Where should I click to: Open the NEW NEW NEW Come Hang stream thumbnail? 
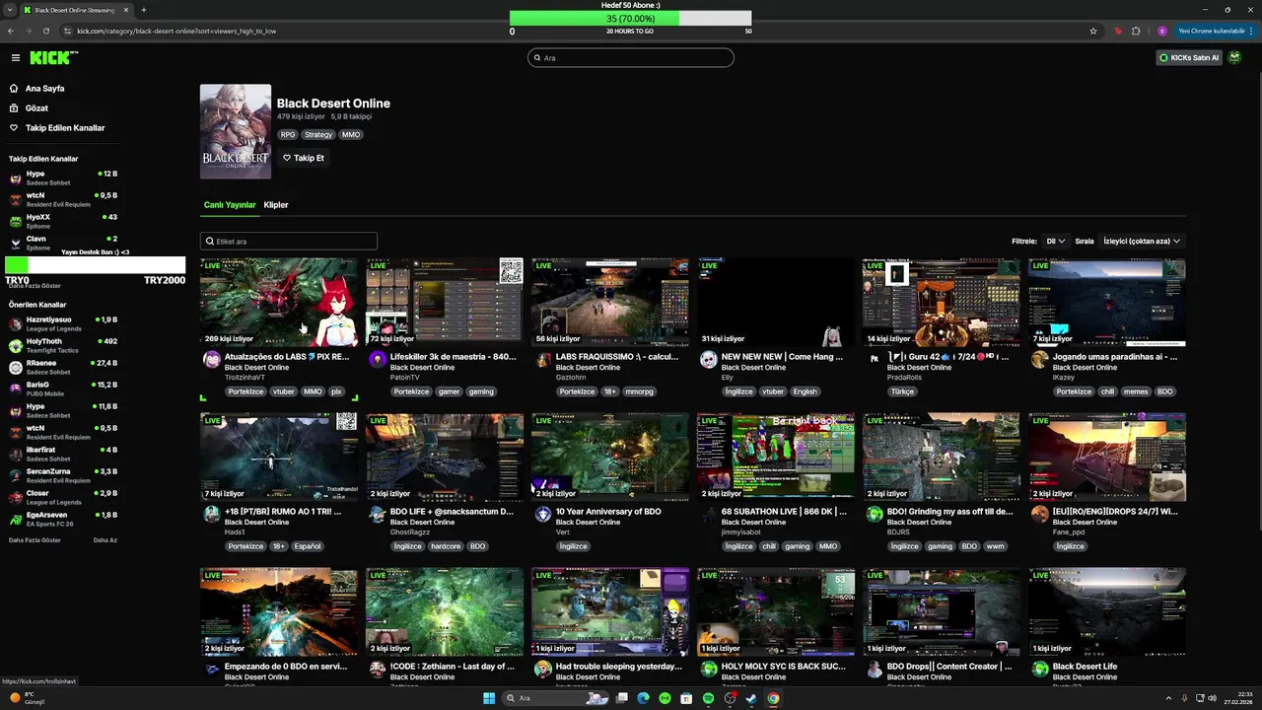point(776,302)
